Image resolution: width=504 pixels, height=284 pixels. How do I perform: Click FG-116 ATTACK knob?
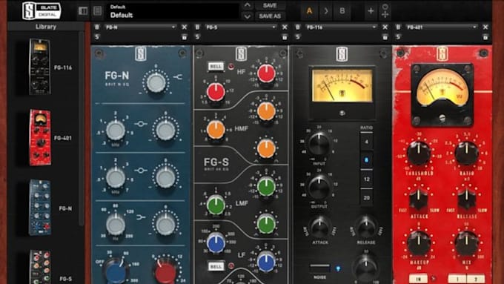coord(320,228)
